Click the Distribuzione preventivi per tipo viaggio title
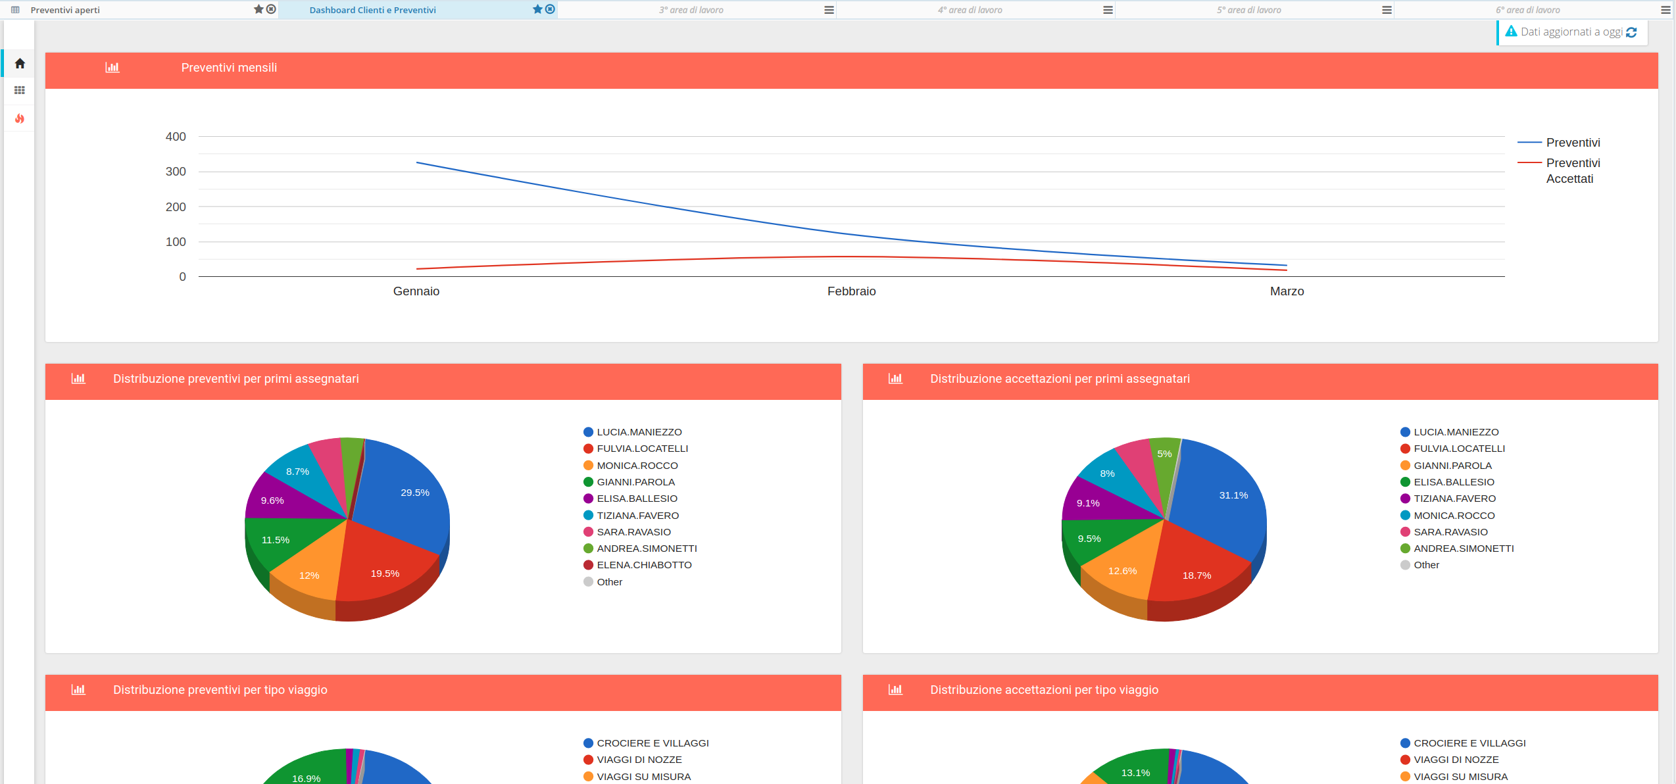 220,690
